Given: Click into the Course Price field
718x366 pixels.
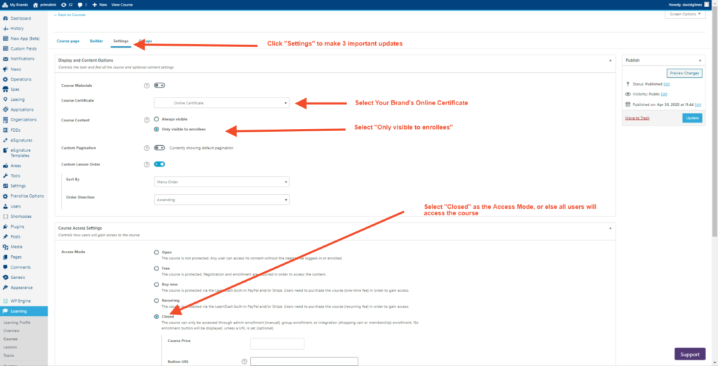Looking at the screenshot, I should click(278, 344).
